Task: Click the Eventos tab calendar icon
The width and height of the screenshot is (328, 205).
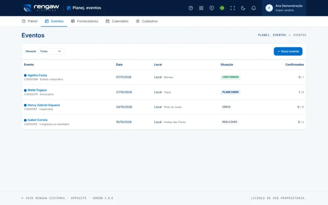Action: coord(47,21)
